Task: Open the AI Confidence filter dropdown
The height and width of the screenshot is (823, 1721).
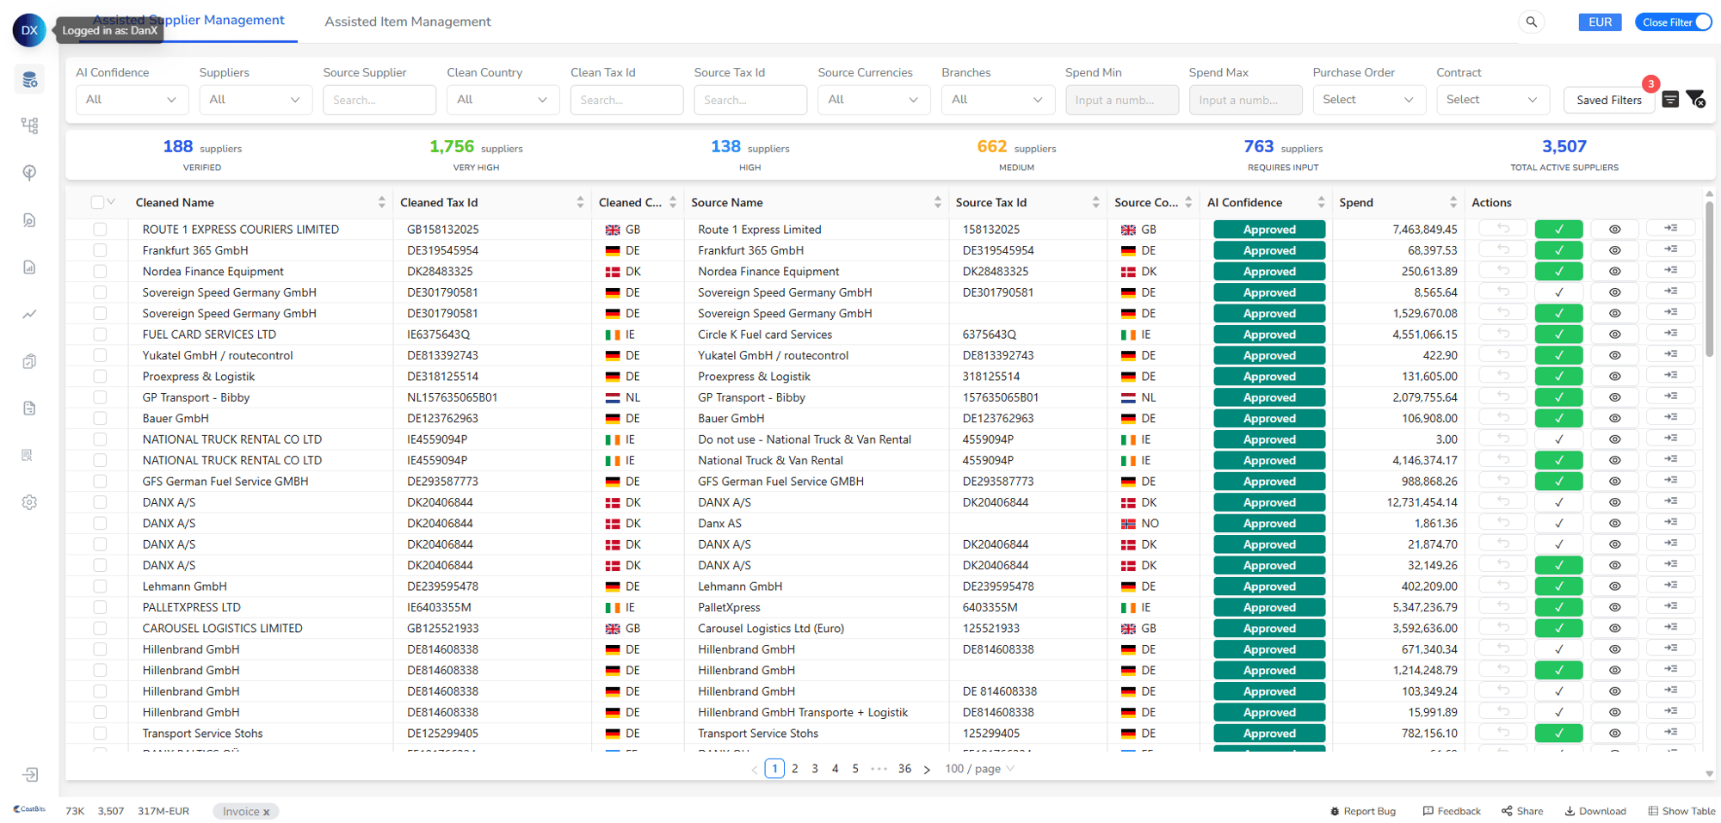Action: (131, 100)
